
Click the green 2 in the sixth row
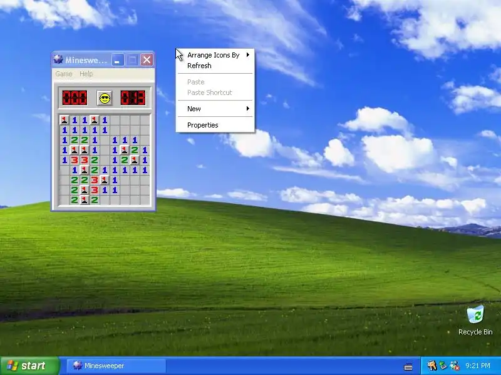[95, 170]
